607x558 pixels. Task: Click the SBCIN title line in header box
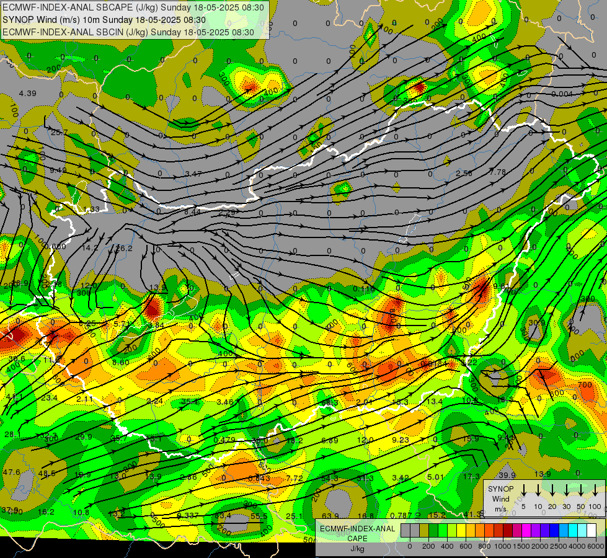point(128,32)
